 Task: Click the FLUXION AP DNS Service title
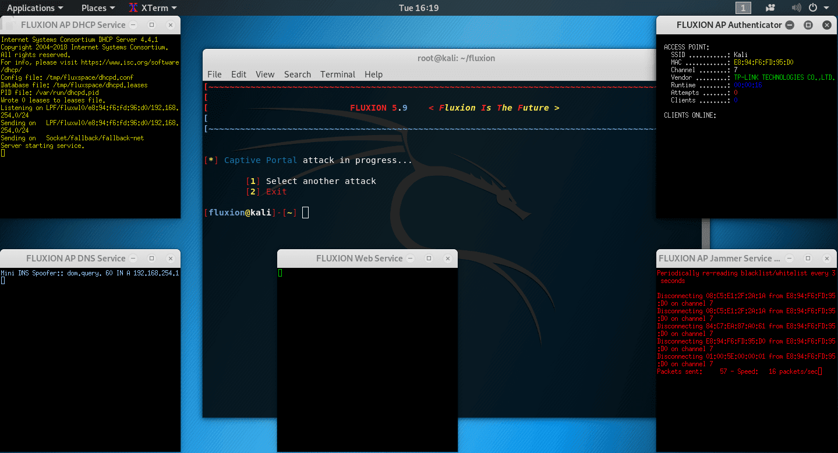coord(76,258)
